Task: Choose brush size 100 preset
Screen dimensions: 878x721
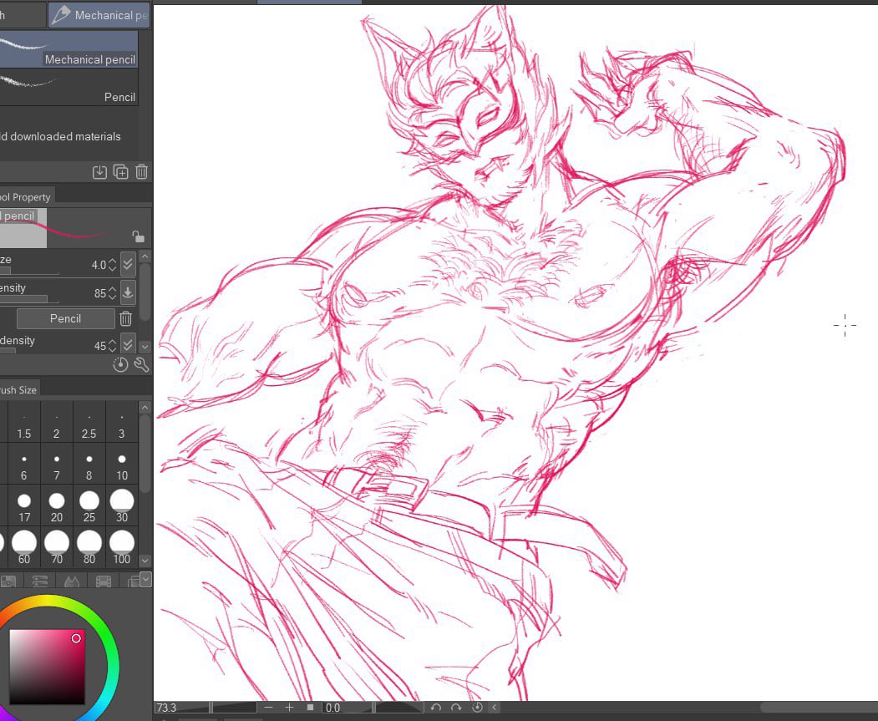Action: click(x=121, y=547)
